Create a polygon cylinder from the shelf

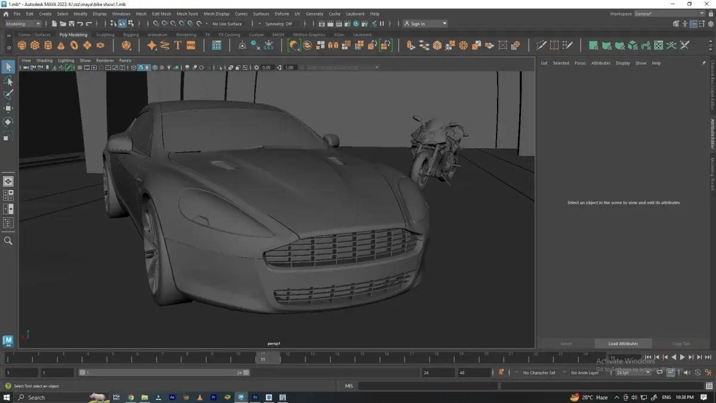(x=48, y=45)
